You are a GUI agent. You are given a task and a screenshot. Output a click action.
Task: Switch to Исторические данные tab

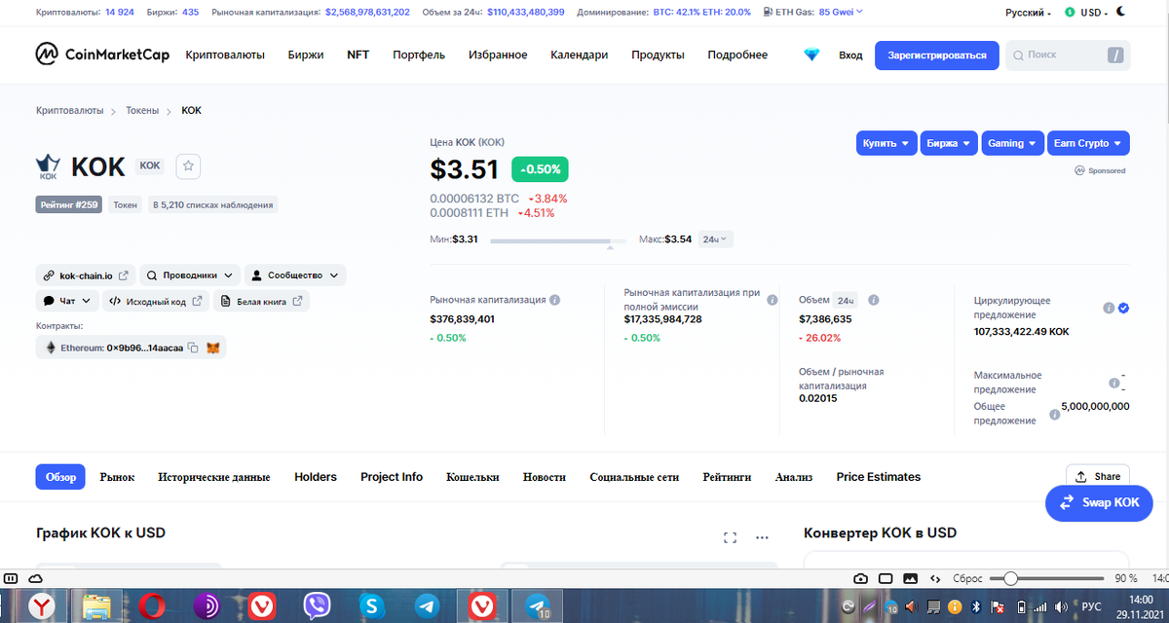tap(214, 477)
